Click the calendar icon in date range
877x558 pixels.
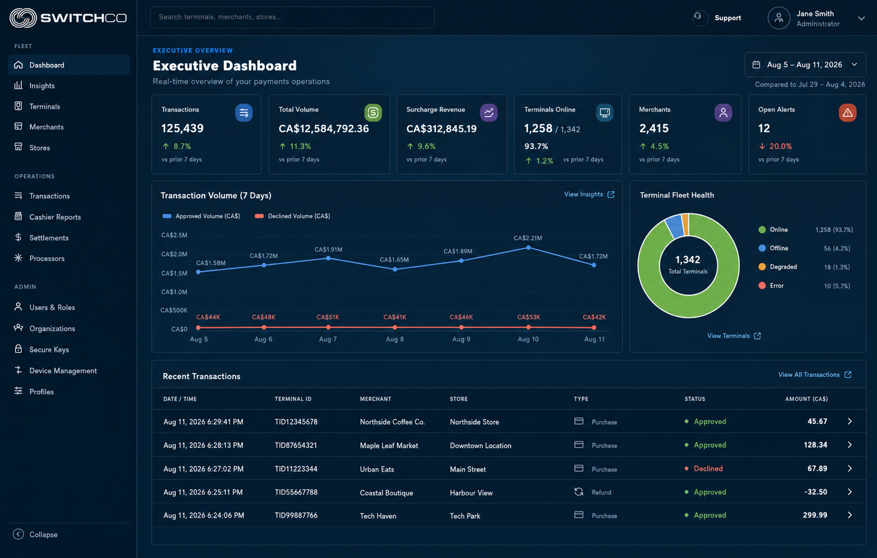tap(756, 65)
